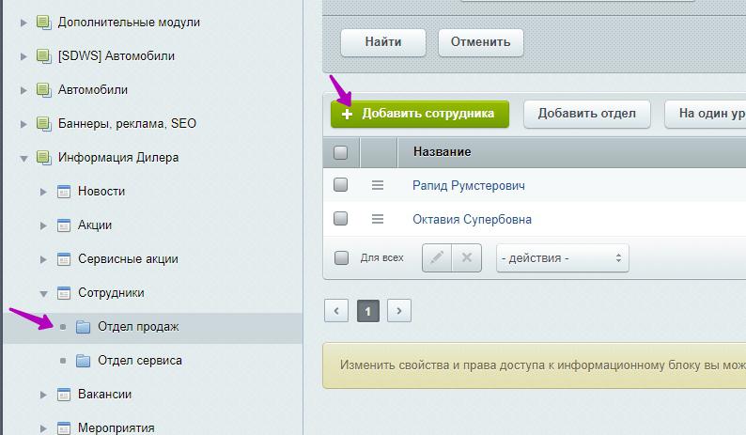Click the Информация Дилера block icon
The width and height of the screenshot is (746, 435).
[44, 158]
